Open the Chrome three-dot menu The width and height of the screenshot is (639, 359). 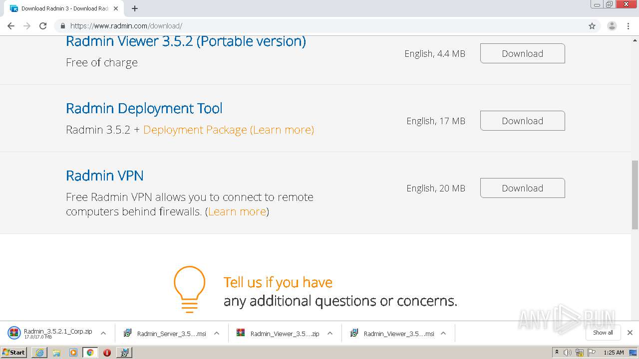coord(629,26)
